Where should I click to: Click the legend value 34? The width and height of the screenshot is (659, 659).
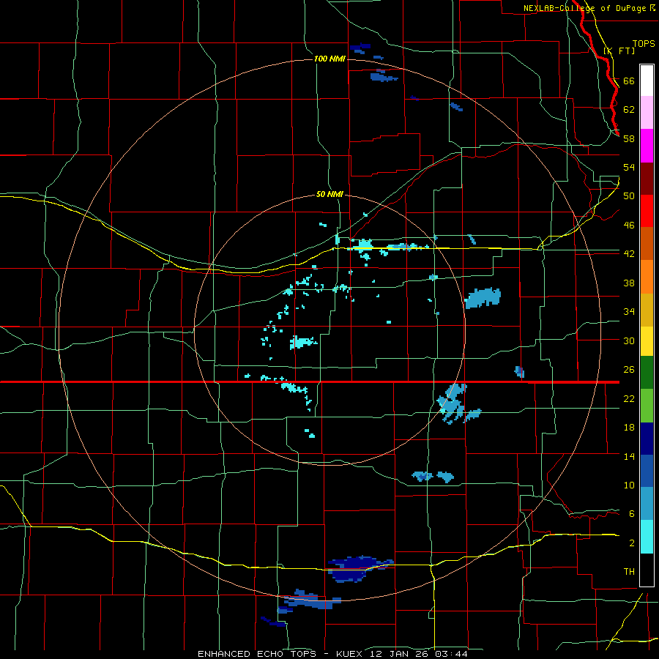[x=629, y=311]
